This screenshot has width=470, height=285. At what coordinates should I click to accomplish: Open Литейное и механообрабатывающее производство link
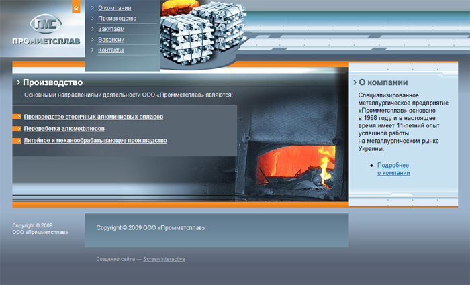pyautogui.click(x=95, y=141)
